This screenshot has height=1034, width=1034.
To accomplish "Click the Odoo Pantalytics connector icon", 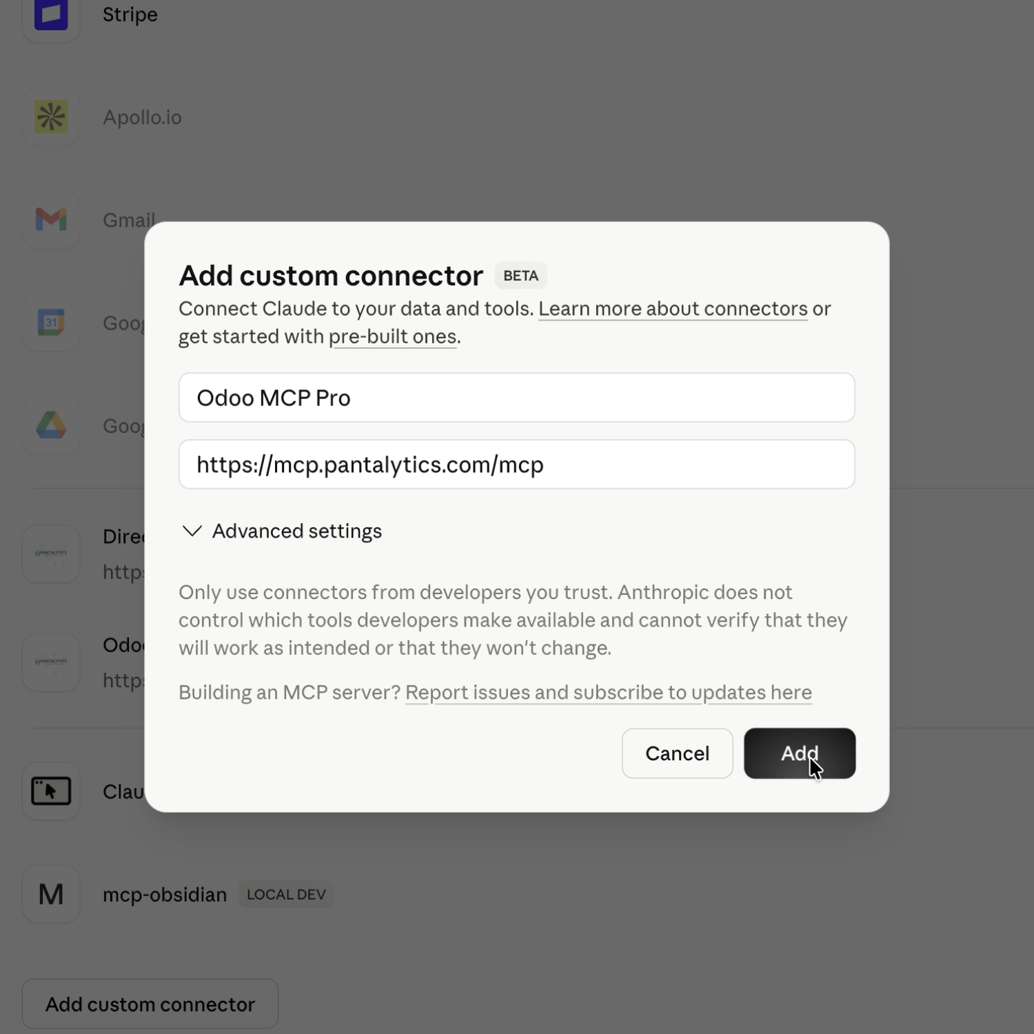I will point(51,662).
